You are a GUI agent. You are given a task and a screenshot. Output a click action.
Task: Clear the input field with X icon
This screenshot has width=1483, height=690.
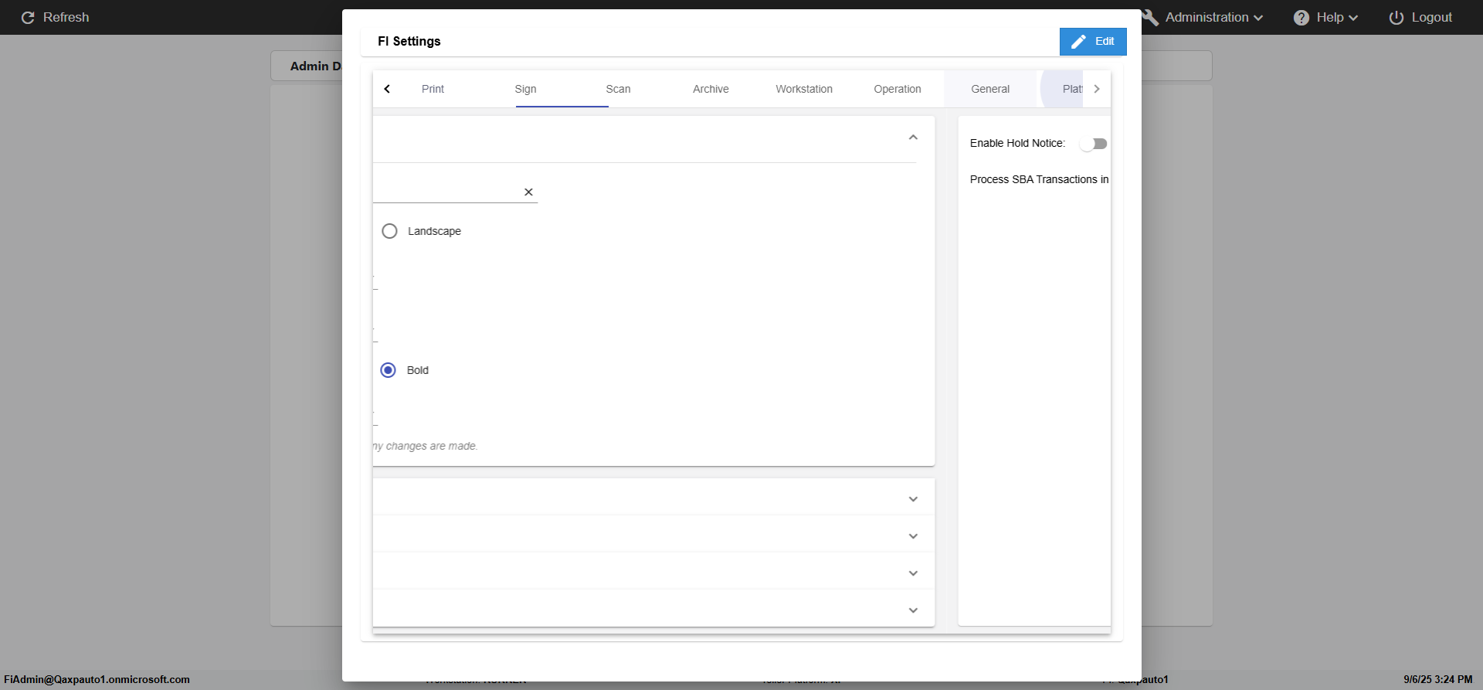coord(528,192)
